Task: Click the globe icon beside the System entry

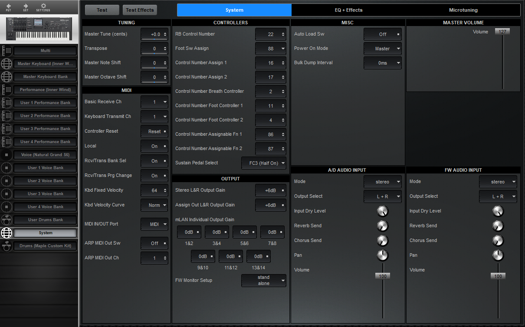Action: coord(6,233)
